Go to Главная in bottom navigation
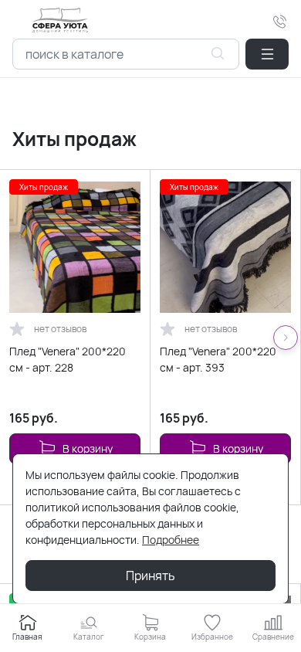This screenshot has width=301, height=652. [x=27, y=628]
